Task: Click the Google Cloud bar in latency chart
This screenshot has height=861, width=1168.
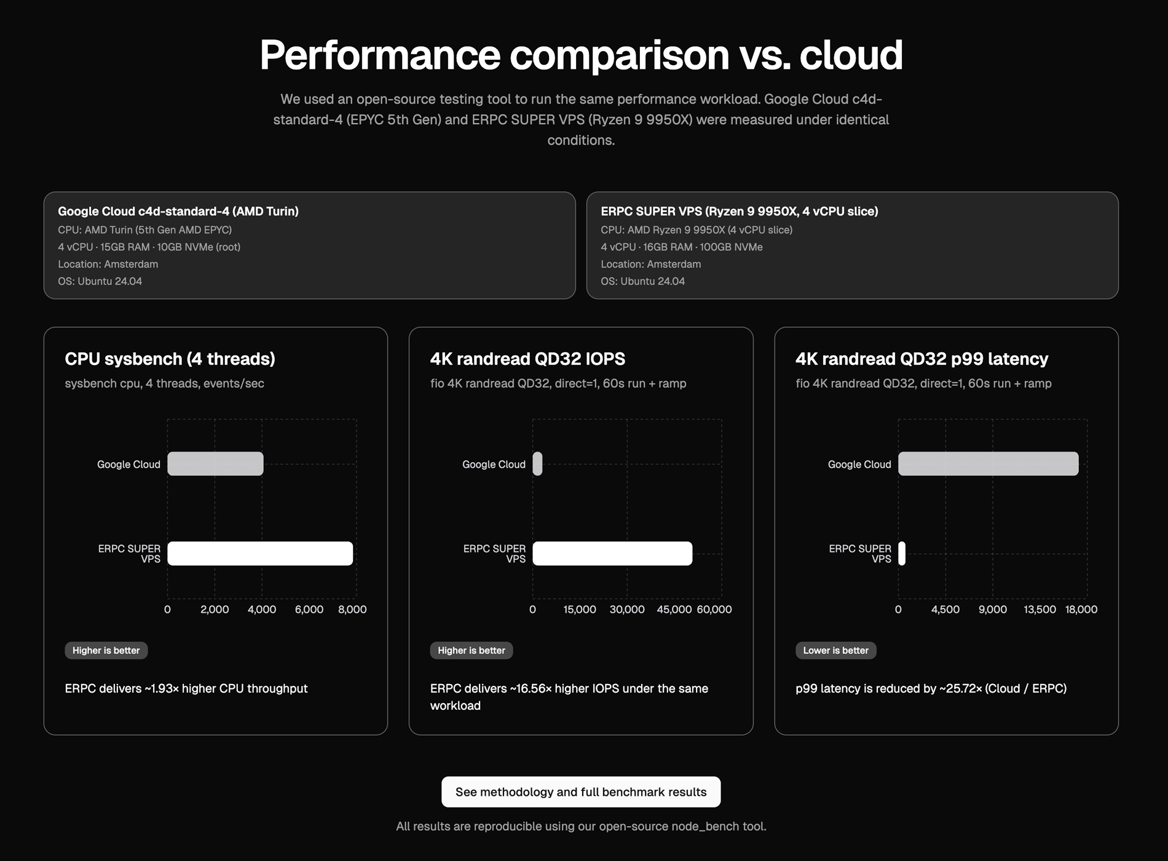Action: [988, 463]
